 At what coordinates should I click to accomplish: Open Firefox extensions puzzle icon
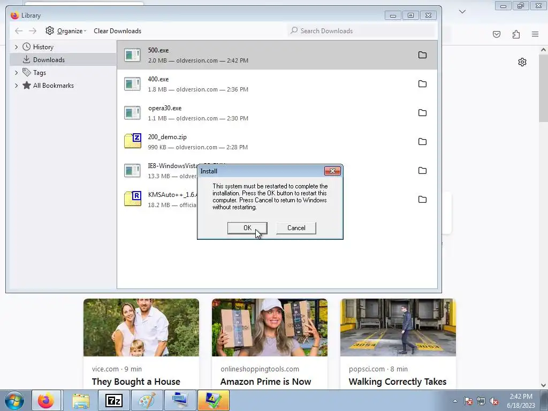point(516,34)
